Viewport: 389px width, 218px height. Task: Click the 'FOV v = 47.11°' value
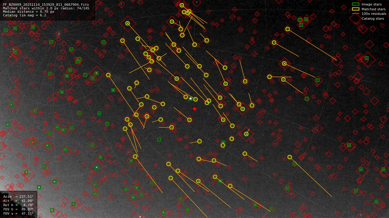coord(18,213)
